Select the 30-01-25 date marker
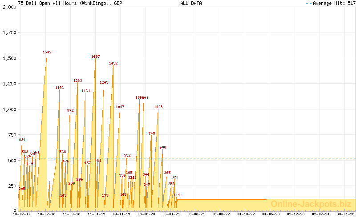Viewport: 356px width, 218px height. [346, 214]
